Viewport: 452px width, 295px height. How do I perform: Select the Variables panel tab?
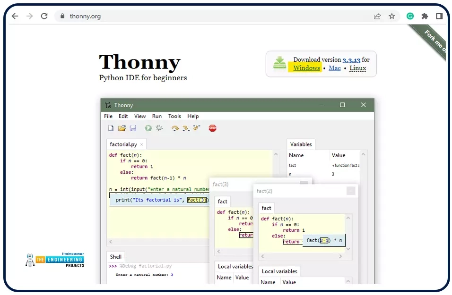[301, 144]
